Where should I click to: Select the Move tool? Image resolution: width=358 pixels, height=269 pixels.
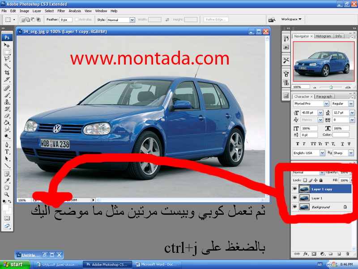(x=7, y=45)
